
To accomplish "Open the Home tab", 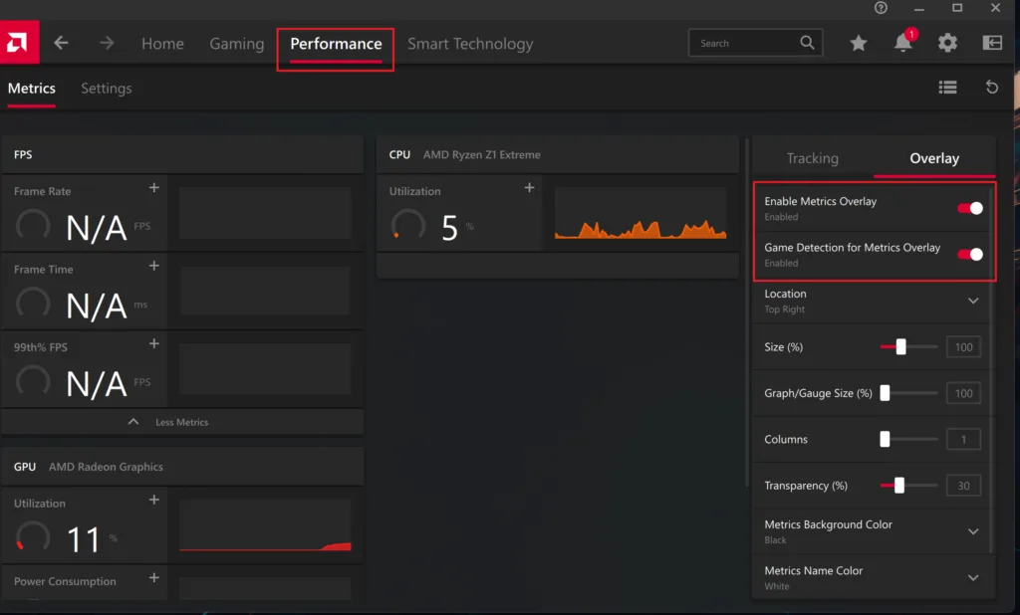I will pyautogui.click(x=162, y=44).
